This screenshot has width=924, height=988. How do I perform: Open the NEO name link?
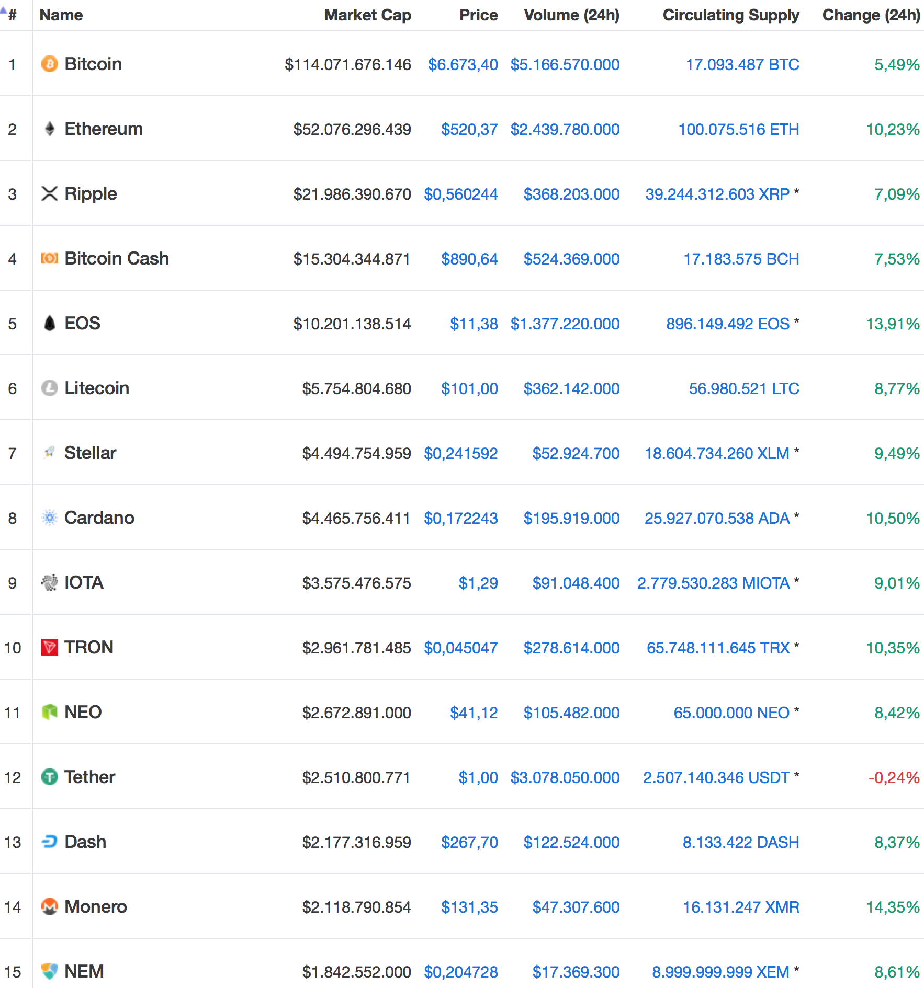point(83,712)
